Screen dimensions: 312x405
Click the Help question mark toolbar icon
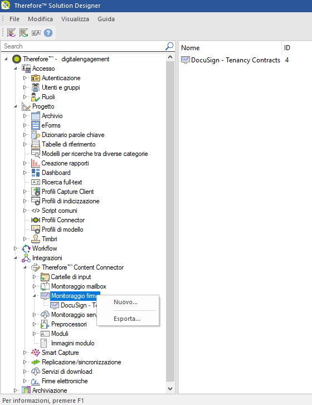coord(48,33)
